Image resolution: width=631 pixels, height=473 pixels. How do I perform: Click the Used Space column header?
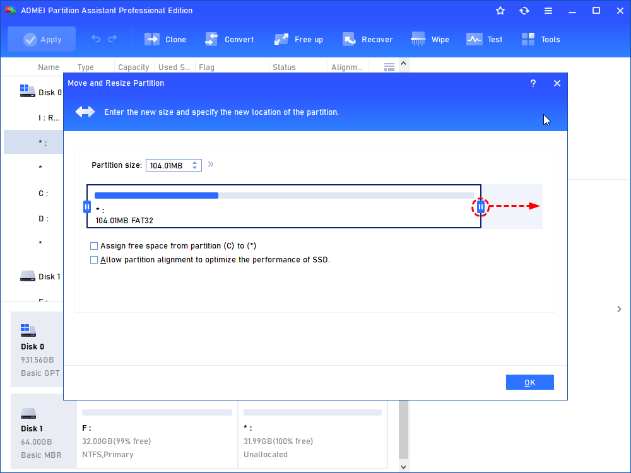174,67
